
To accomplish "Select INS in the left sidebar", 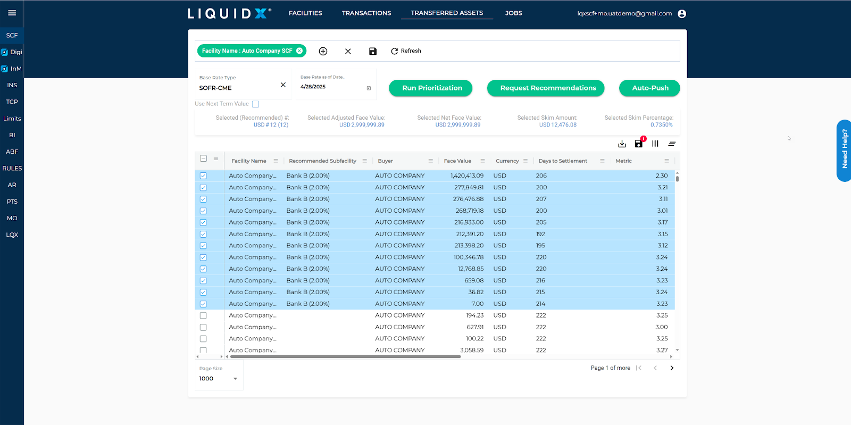I will click(12, 85).
